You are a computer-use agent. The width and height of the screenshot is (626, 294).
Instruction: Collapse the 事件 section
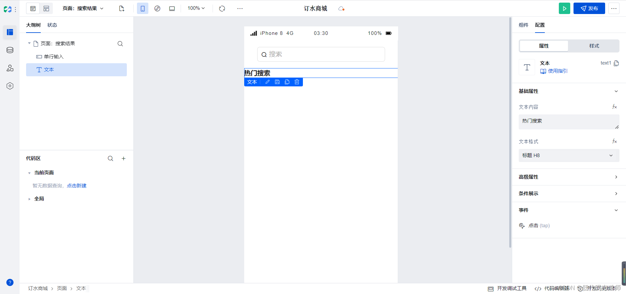[x=616, y=210]
